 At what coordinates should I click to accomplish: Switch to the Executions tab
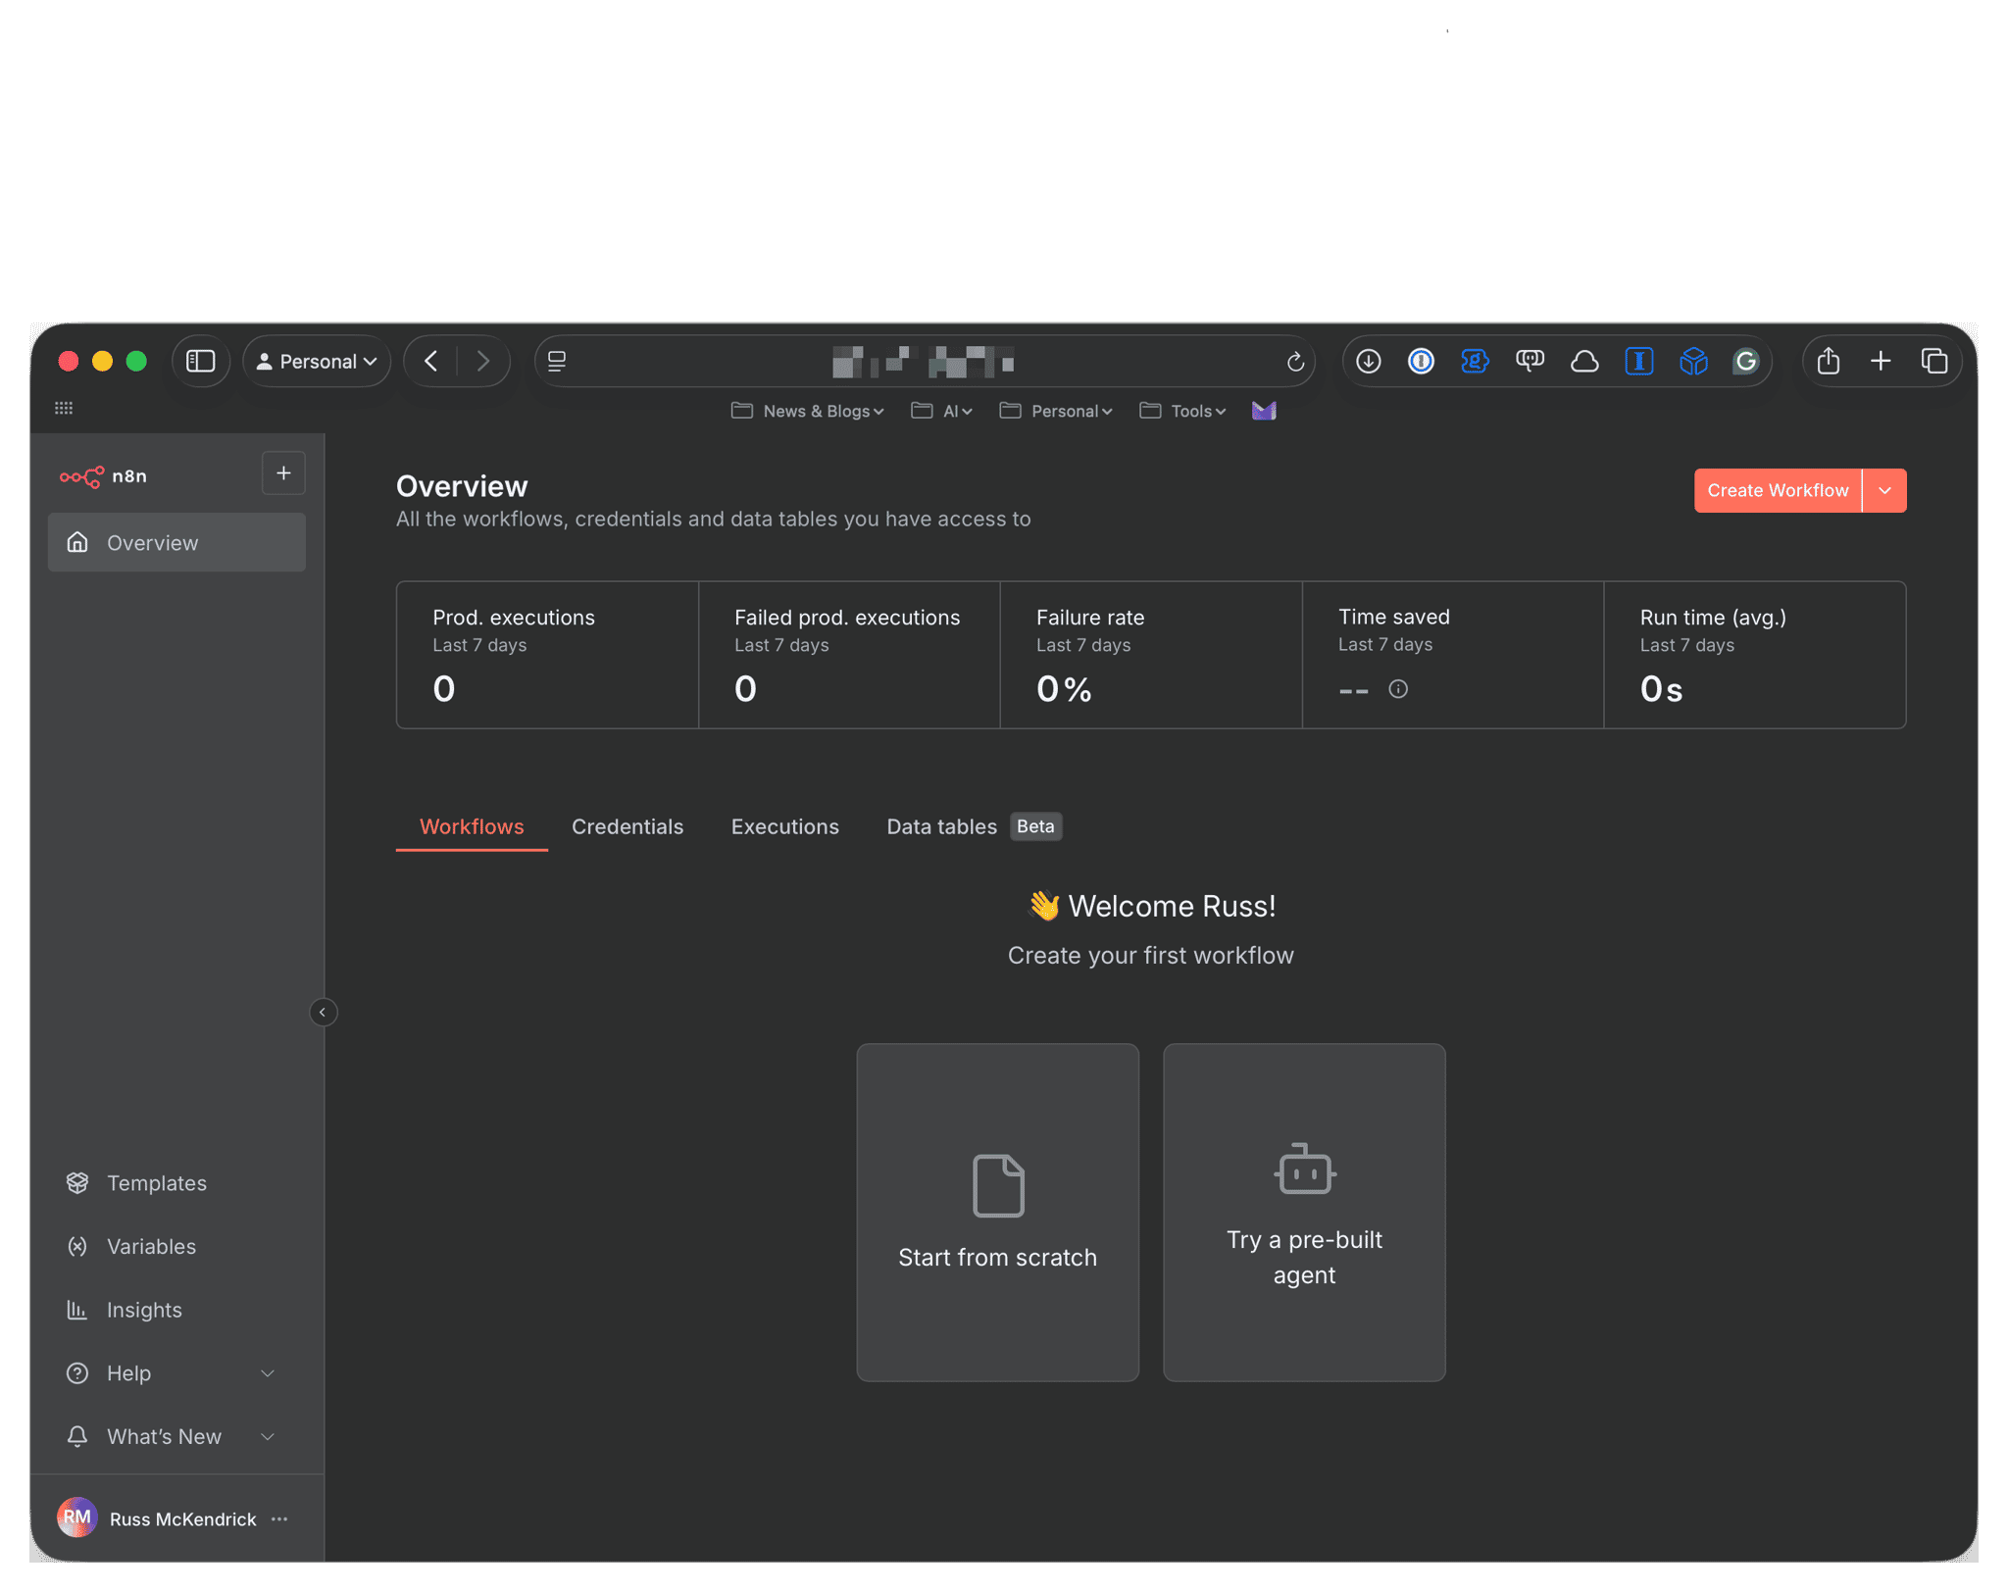pos(784,826)
